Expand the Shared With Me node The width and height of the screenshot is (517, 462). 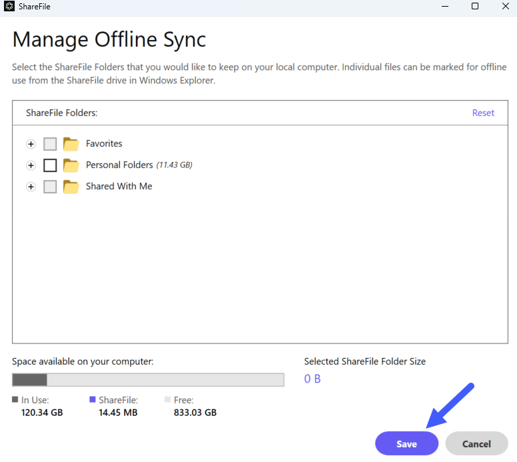pos(31,187)
